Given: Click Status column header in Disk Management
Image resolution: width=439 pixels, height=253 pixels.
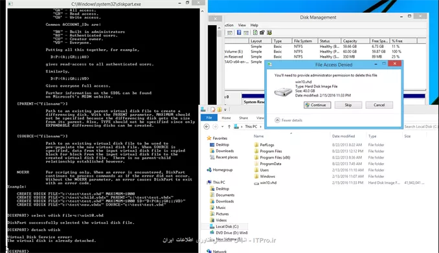Looking at the screenshot, I should 330,41.
